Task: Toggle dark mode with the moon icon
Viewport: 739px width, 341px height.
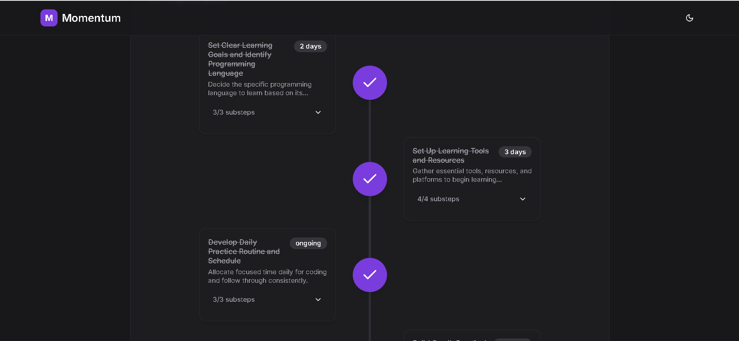Action: tap(689, 17)
